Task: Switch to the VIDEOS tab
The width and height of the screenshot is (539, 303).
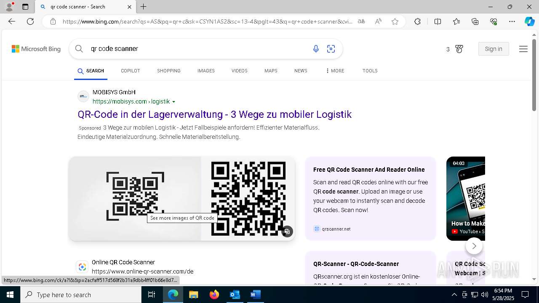Action: tap(239, 71)
